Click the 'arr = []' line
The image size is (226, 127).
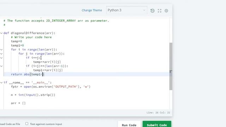pos(18,103)
